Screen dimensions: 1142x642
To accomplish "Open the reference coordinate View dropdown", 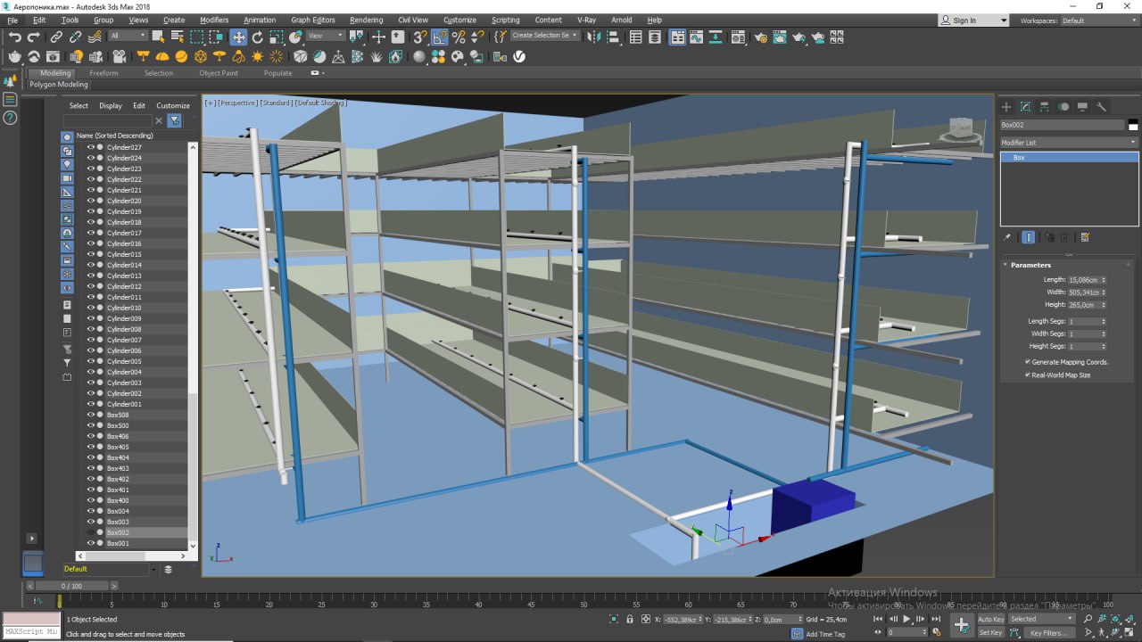I will click(327, 36).
